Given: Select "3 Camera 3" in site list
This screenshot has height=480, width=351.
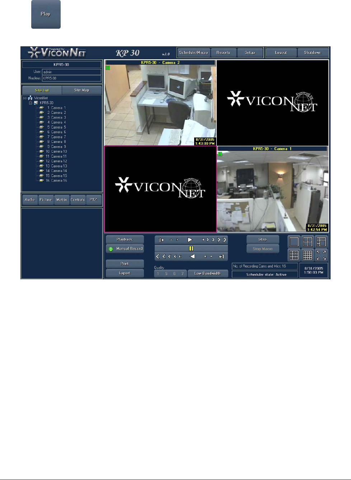Looking at the screenshot, I should click(x=57, y=117).
